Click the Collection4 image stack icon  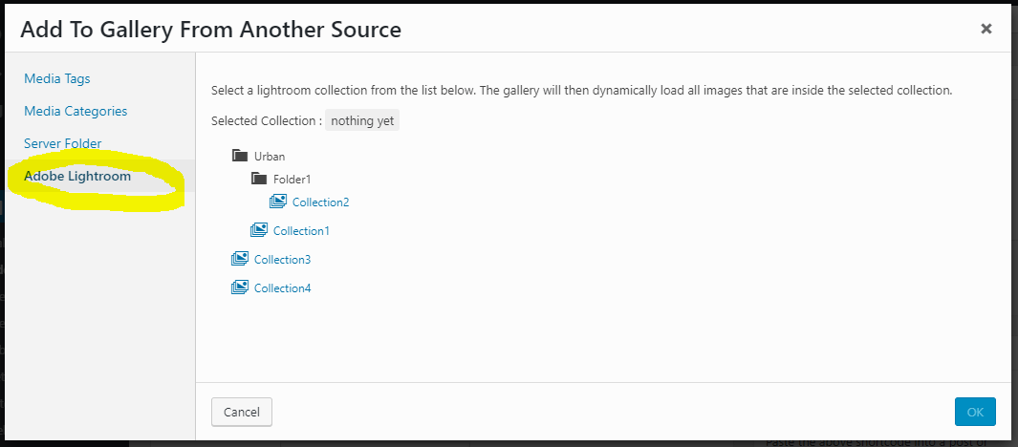click(x=240, y=287)
